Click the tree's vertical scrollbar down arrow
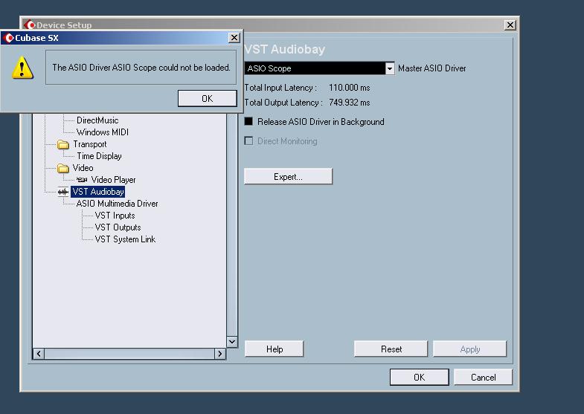Image resolution: width=584 pixels, height=414 pixels. coord(232,341)
